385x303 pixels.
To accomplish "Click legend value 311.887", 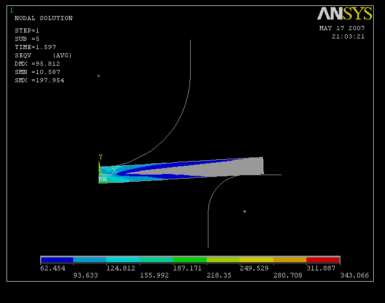I will [321, 268].
